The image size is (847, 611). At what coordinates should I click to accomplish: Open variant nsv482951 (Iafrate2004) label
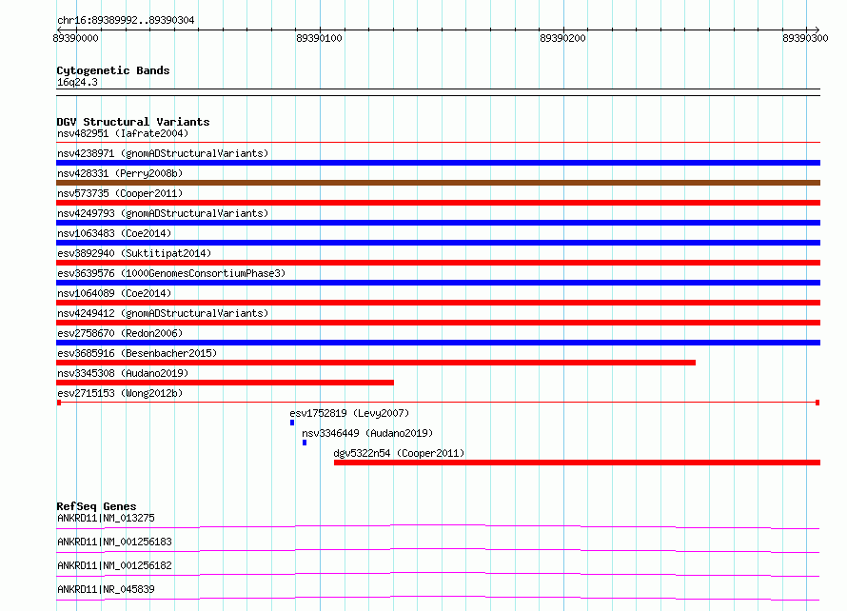tap(123, 133)
